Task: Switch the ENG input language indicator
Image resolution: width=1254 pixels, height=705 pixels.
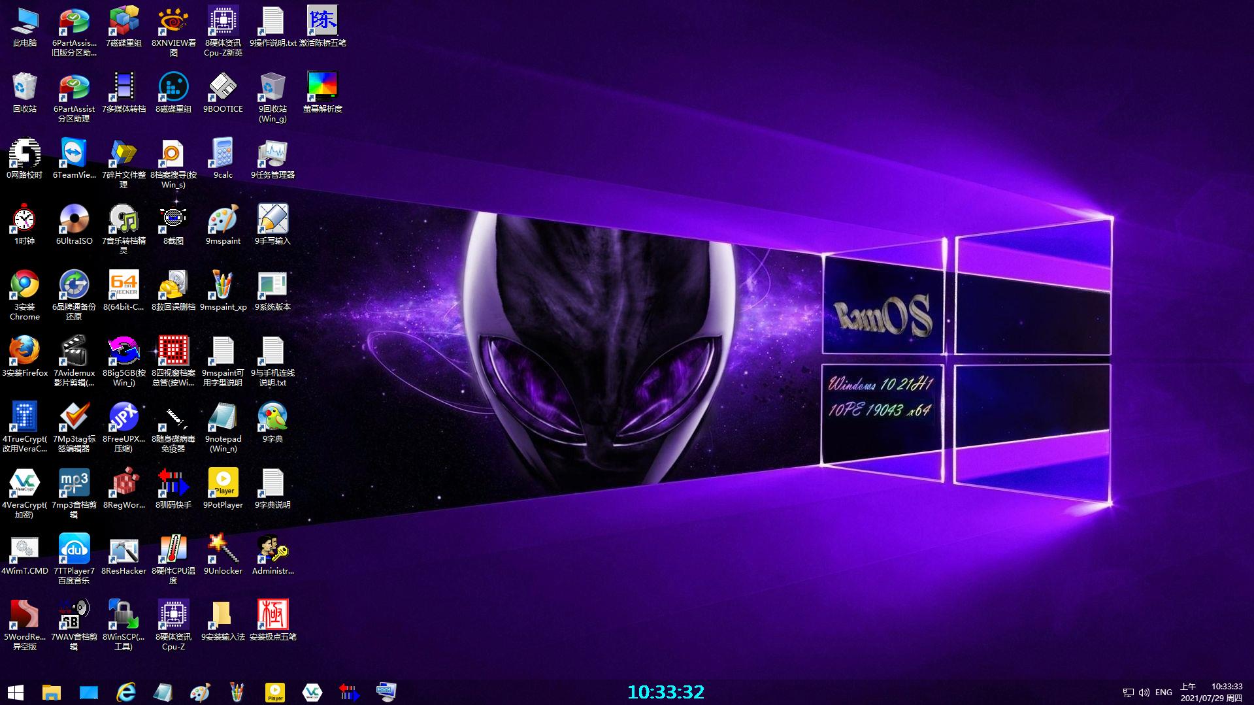Action: tap(1164, 693)
